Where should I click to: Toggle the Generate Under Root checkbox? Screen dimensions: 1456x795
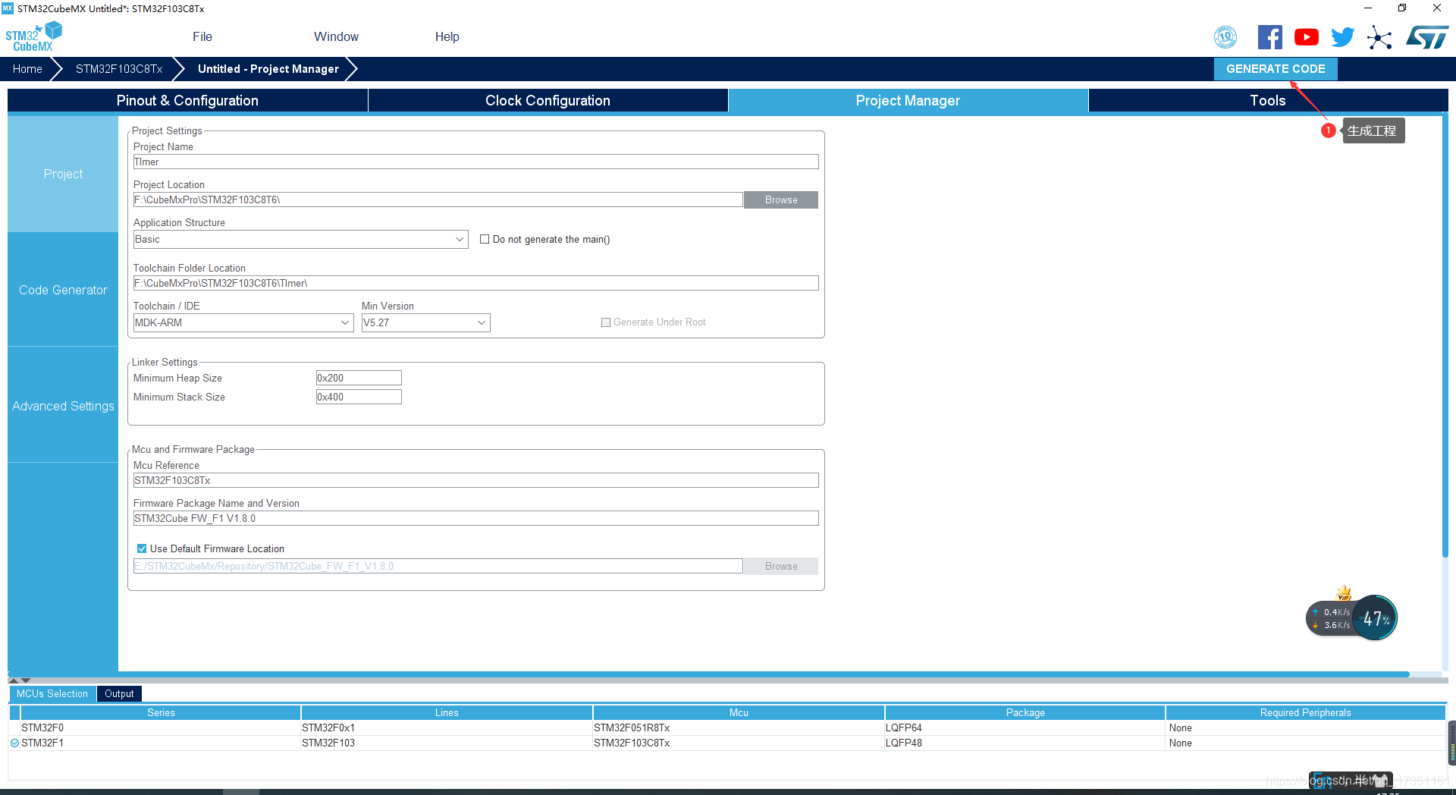click(x=606, y=322)
